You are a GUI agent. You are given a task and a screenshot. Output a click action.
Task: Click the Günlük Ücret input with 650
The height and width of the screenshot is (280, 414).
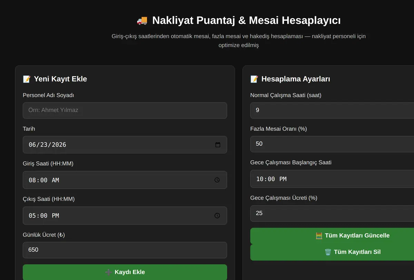pos(125,250)
